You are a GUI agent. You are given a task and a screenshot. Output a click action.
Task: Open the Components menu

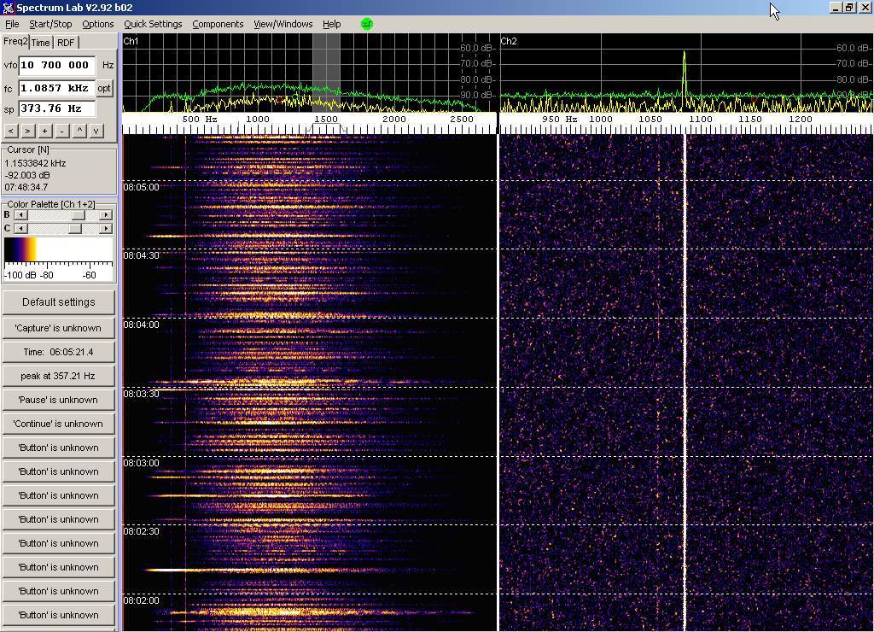(x=218, y=24)
